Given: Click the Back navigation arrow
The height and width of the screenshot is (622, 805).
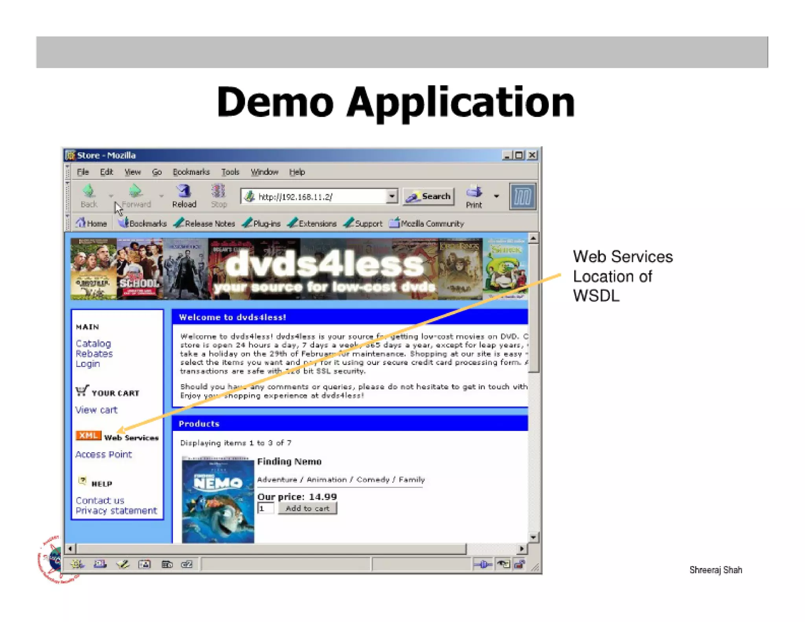Looking at the screenshot, I should tap(89, 196).
